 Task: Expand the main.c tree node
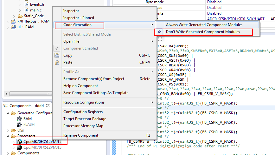click(20, 10)
